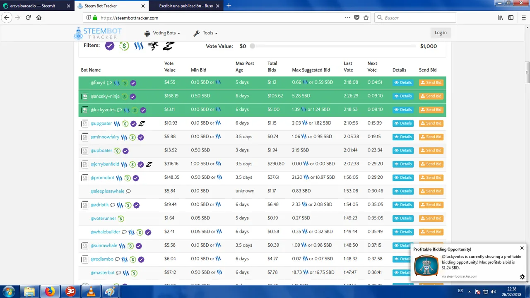Open the notification settings gear icon
Viewport: 530px width, 298px height.
click(522, 277)
